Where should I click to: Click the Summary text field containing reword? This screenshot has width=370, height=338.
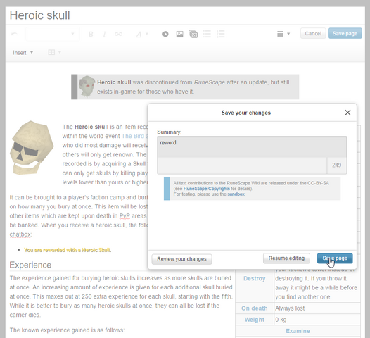252,146
